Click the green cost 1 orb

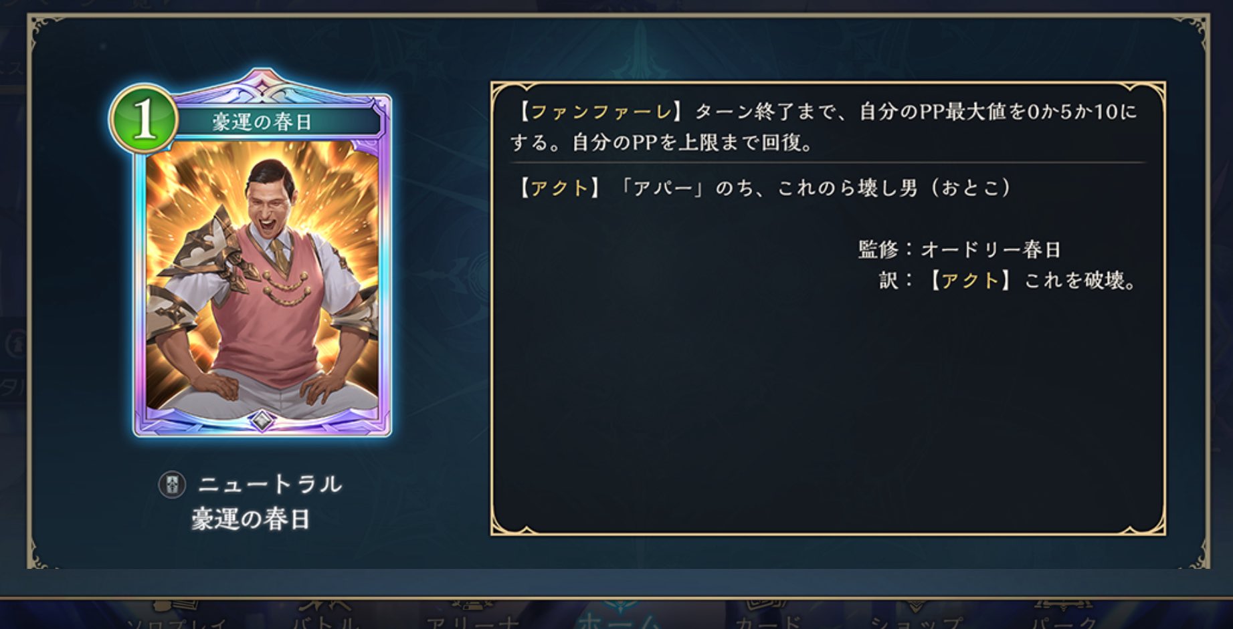click(144, 120)
